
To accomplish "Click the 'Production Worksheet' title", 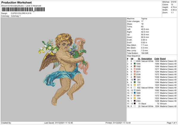I will coord(16,2).
